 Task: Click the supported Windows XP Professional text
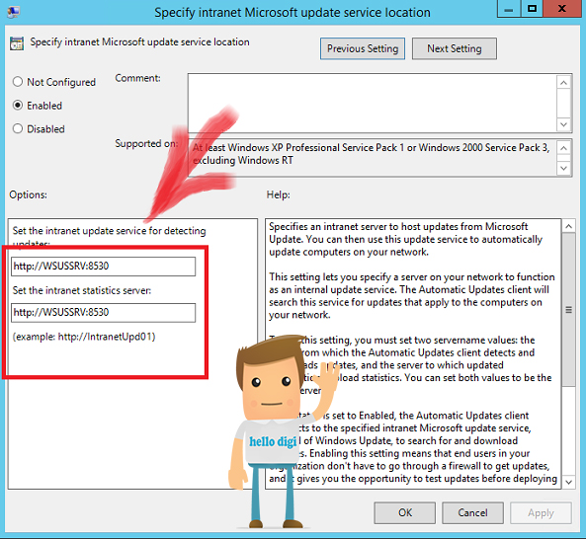click(371, 154)
